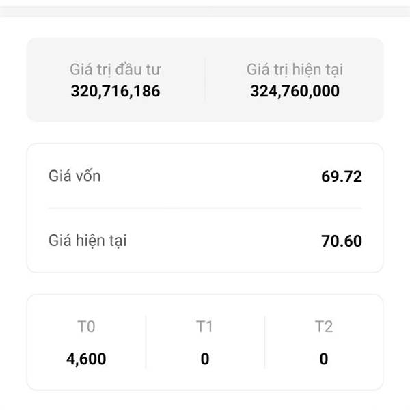
Task: Select the 324,760,000 current value
Action: click(x=295, y=91)
